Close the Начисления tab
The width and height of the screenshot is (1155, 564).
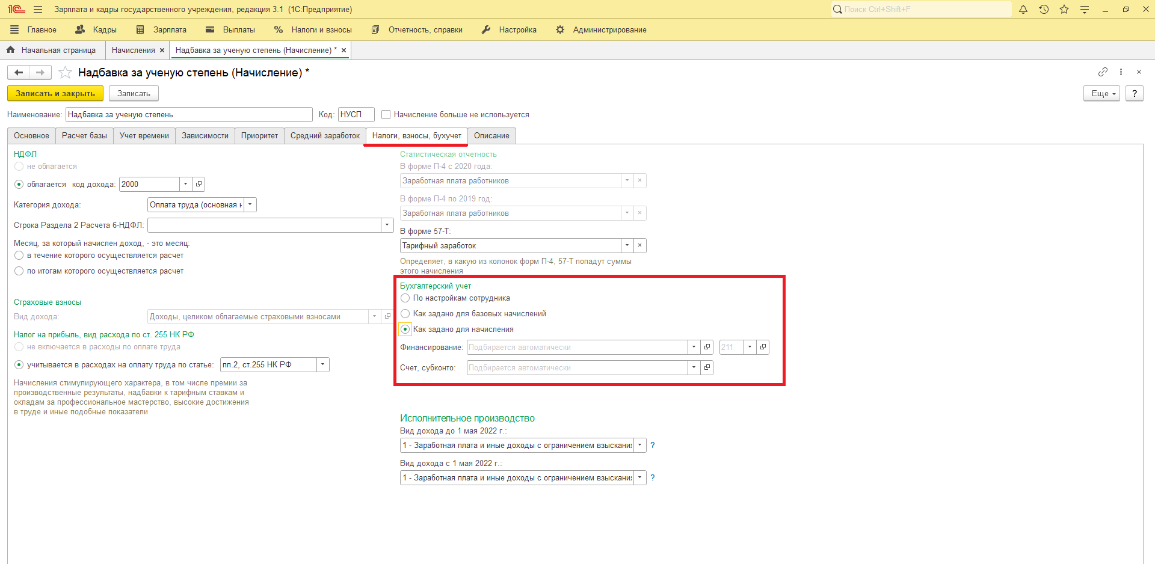tap(162, 51)
